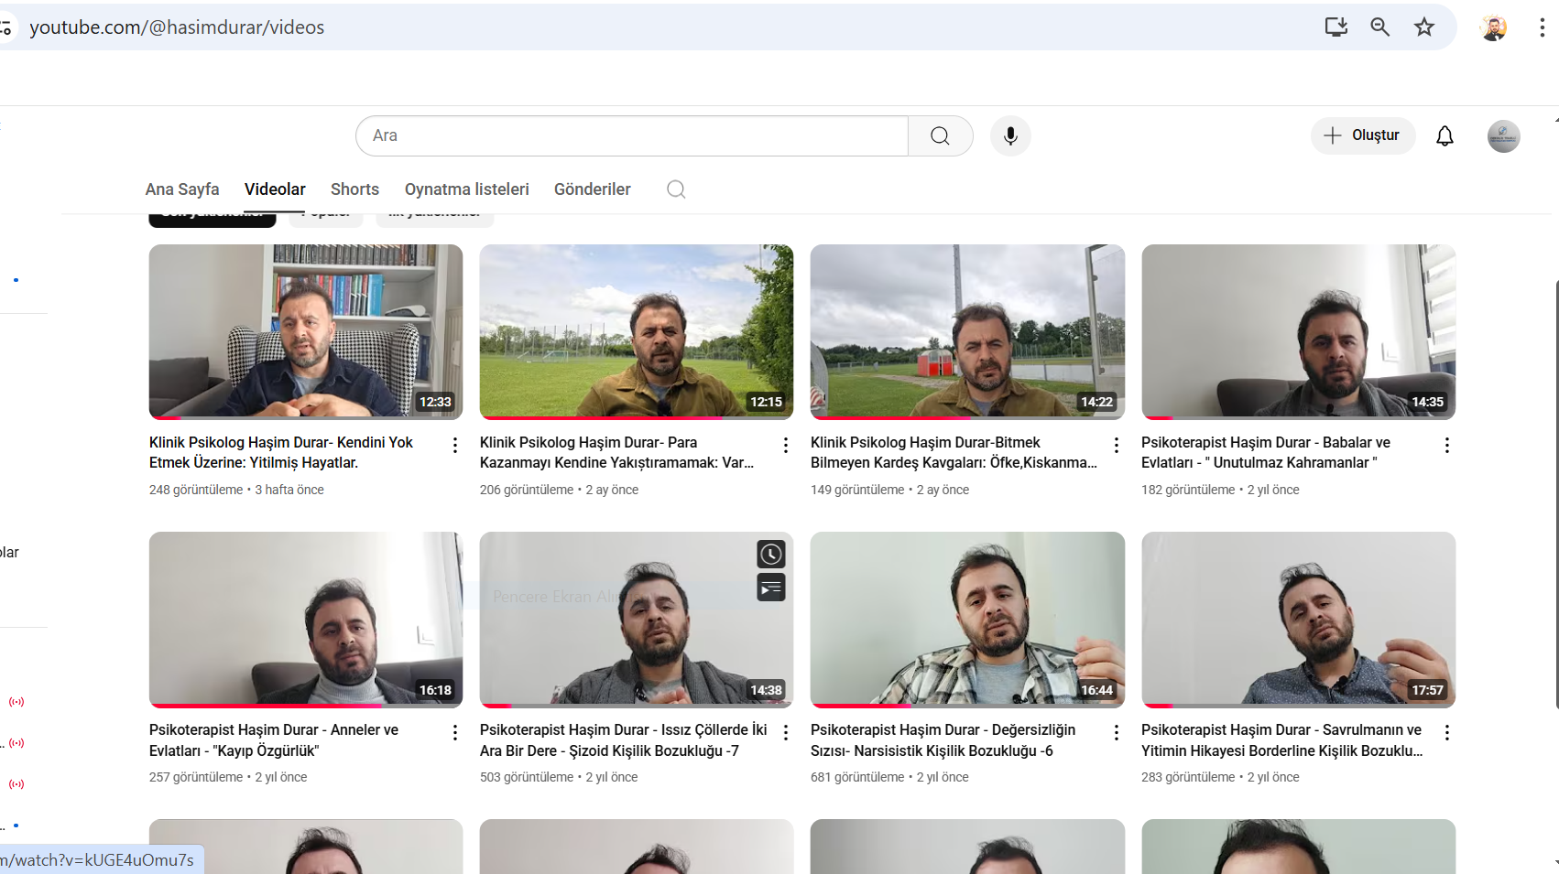Open title Kendini Yok Etmek Üzerine

tap(281, 452)
